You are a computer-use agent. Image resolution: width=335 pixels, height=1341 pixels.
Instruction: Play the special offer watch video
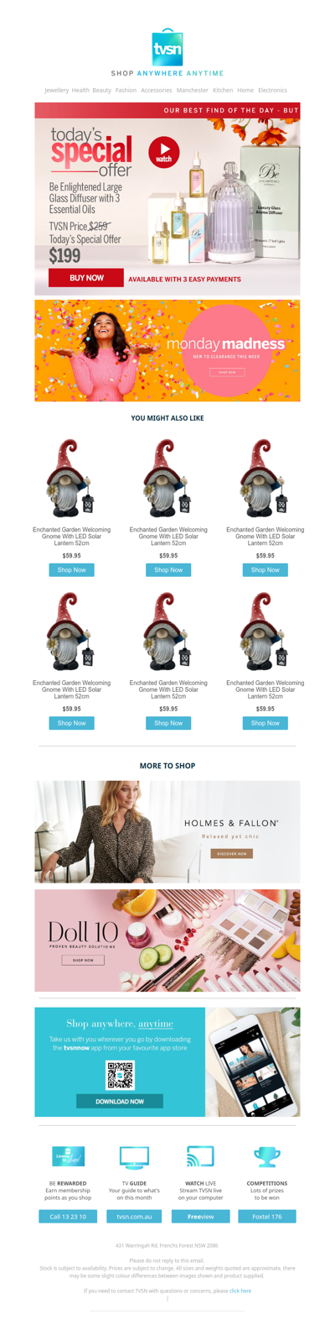click(164, 152)
